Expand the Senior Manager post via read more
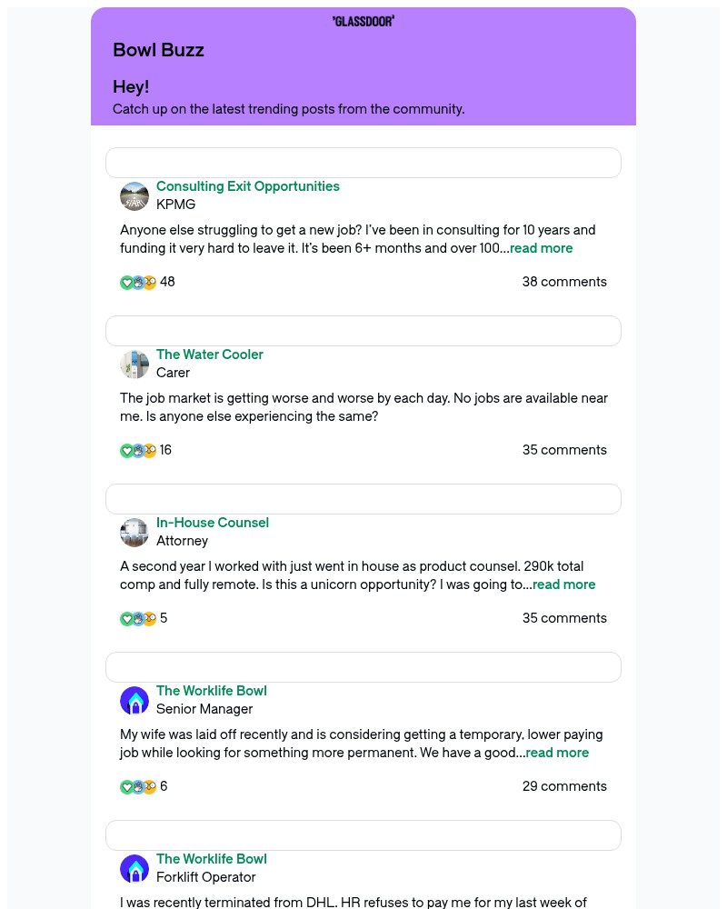Viewport: 727px width, 909px height. (x=556, y=753)
